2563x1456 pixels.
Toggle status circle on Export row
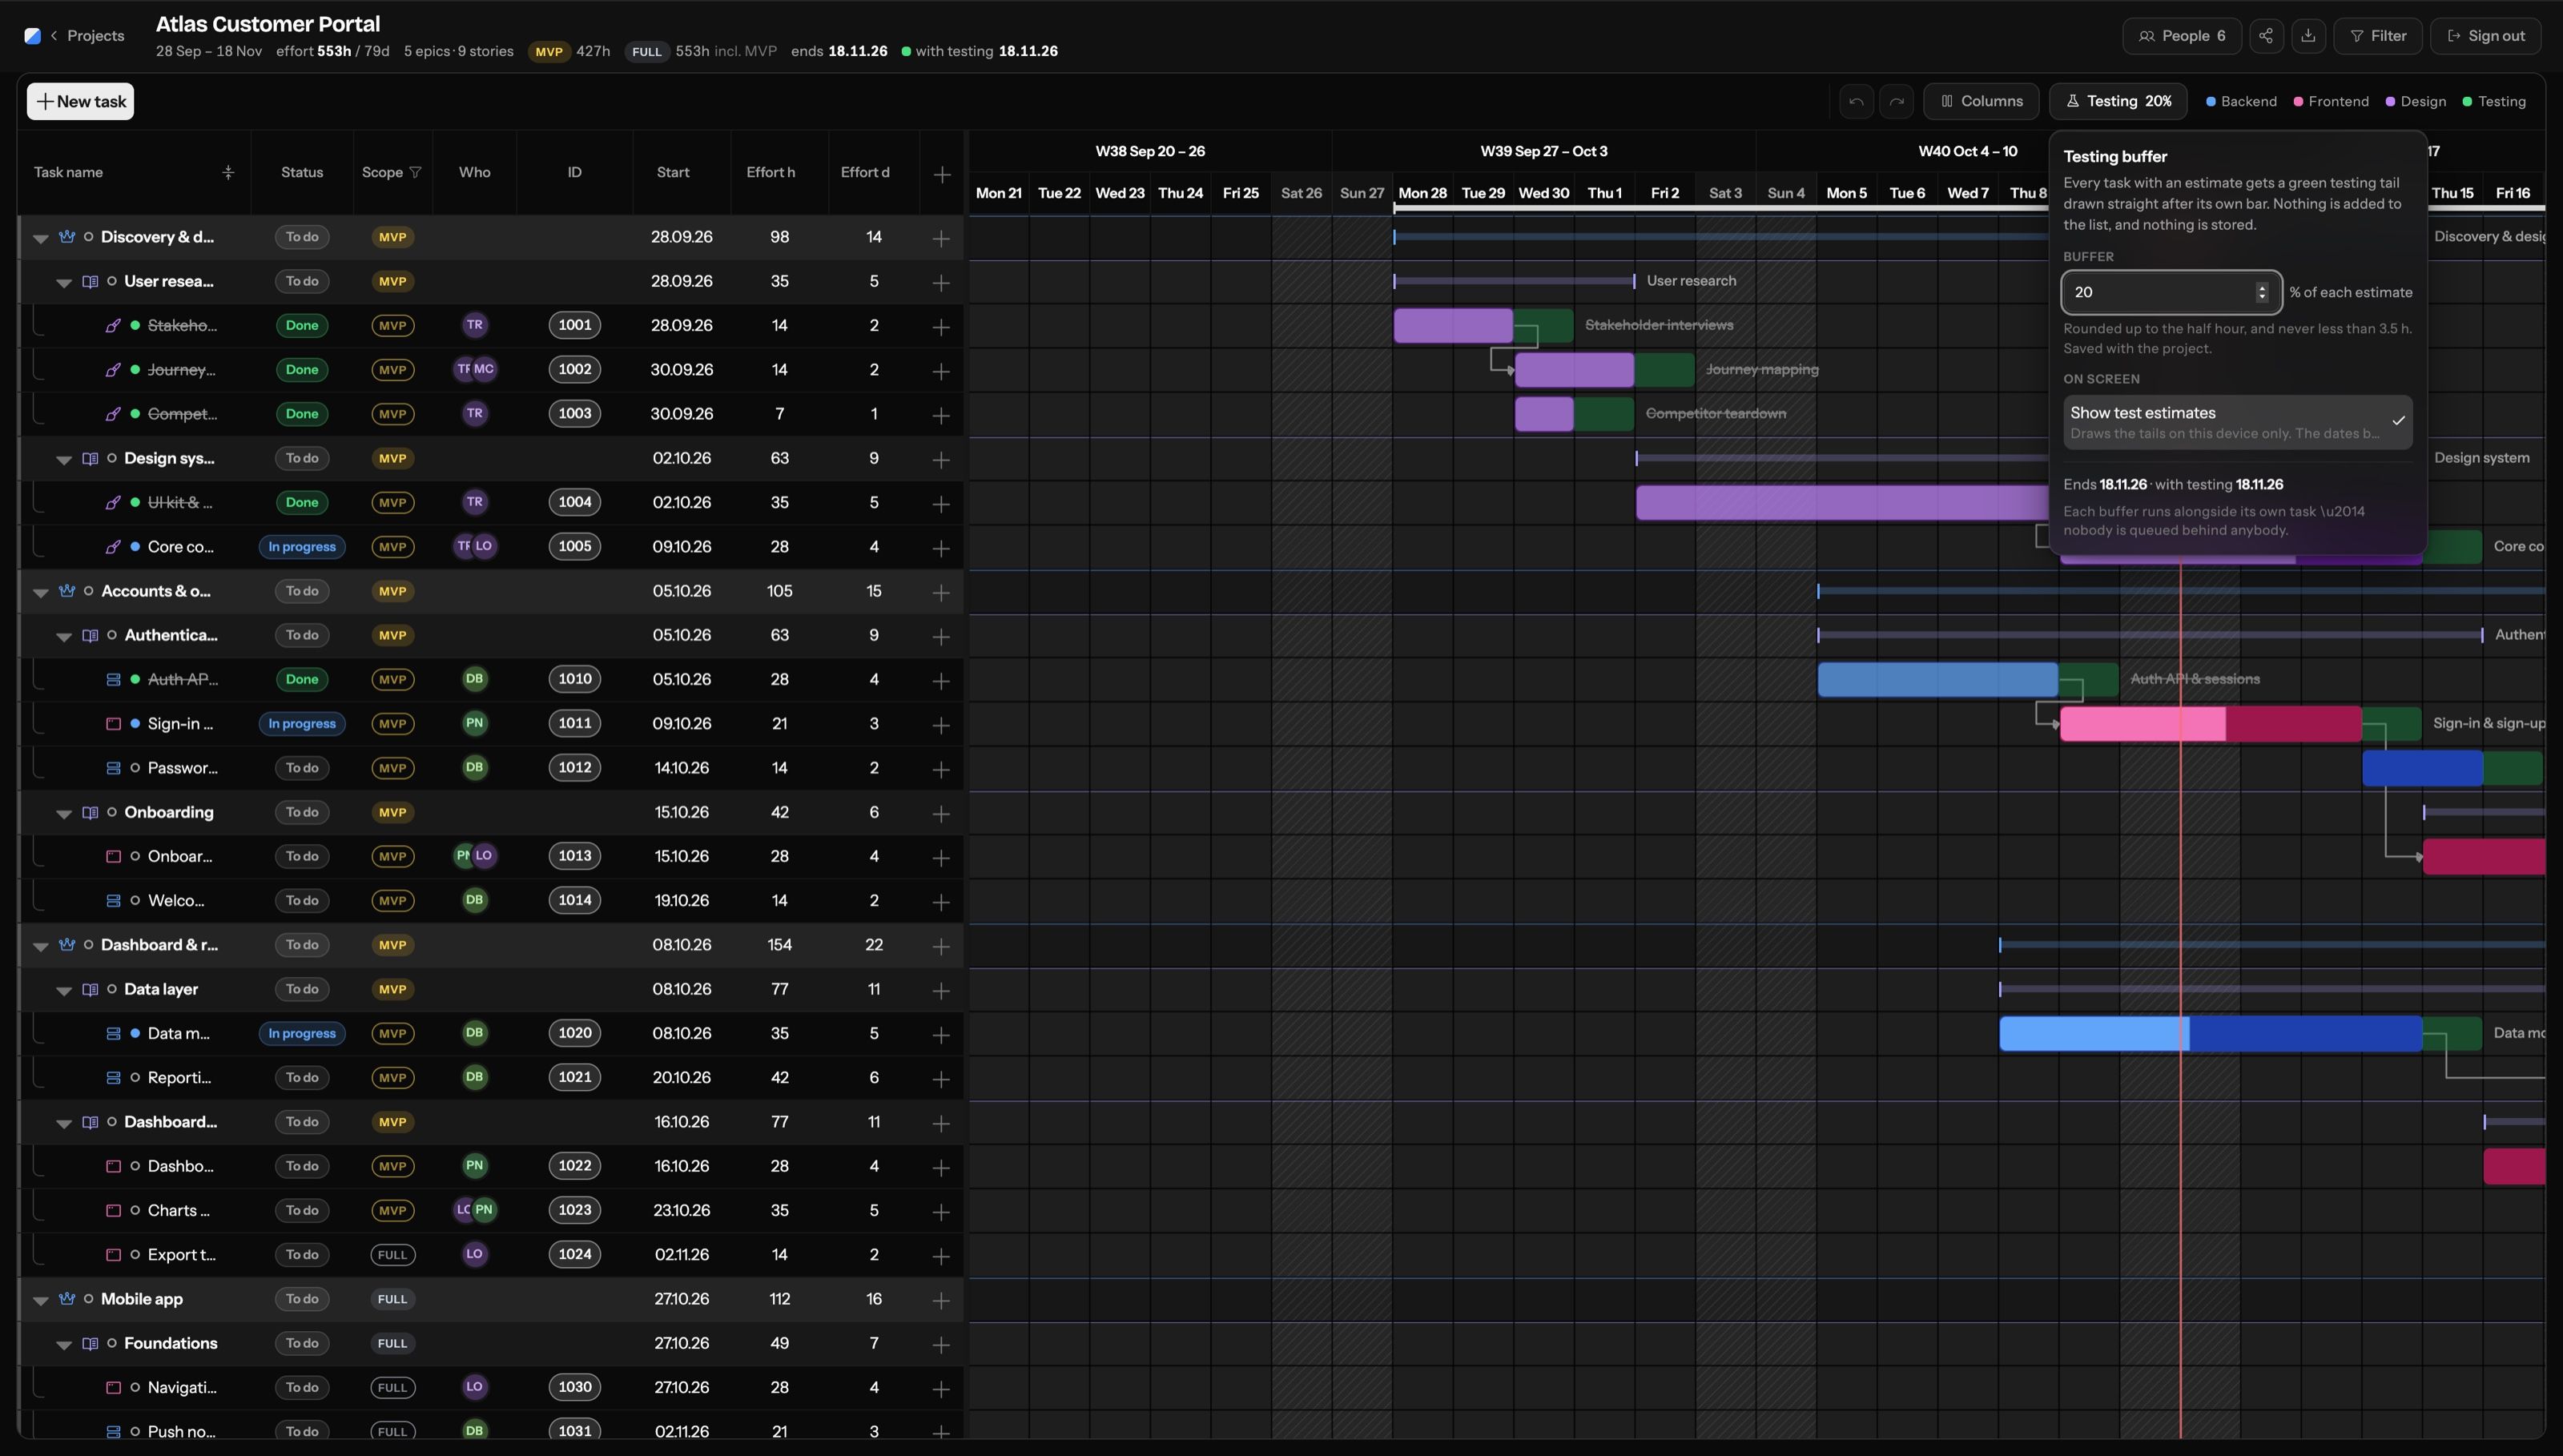(x=135, y=1254)
